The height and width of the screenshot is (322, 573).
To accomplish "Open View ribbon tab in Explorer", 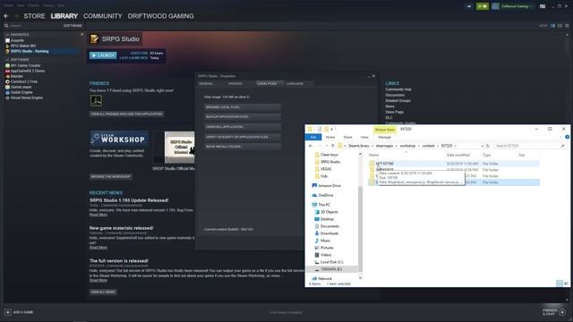I will (364, 137).
